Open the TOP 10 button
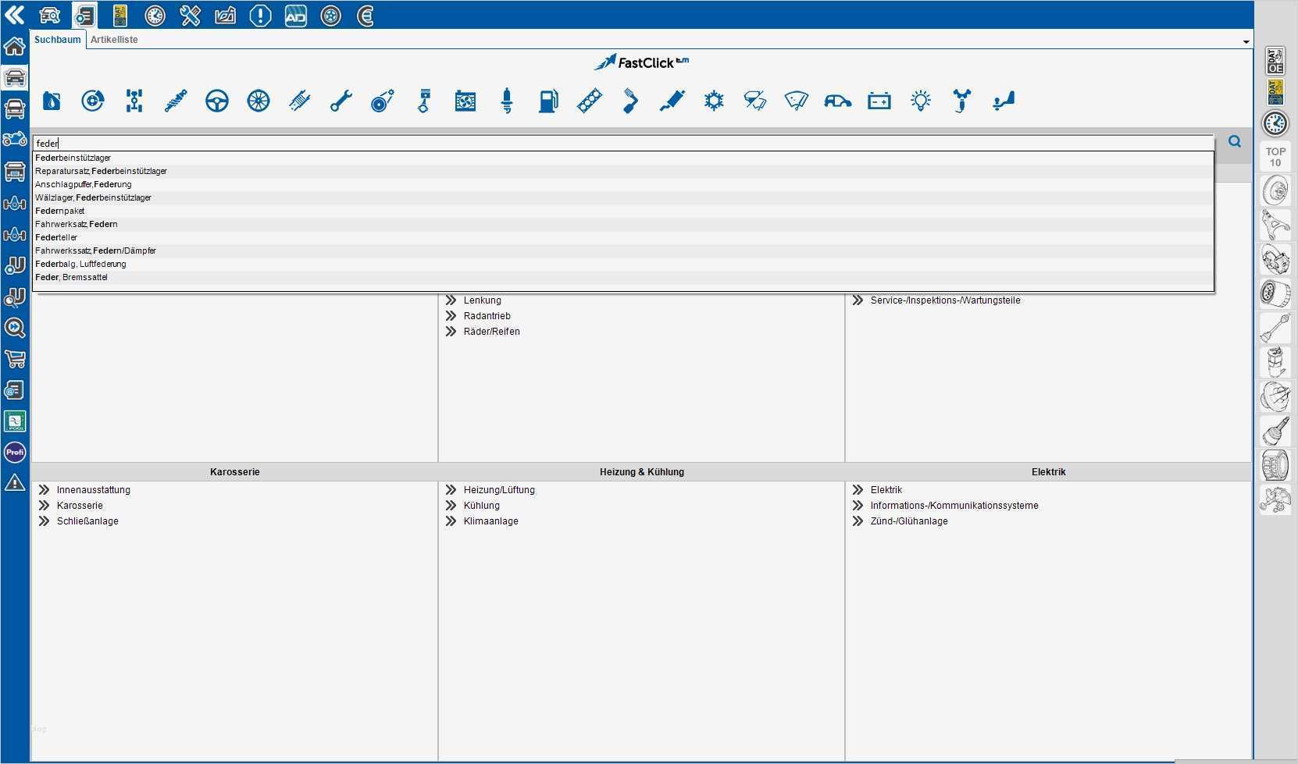The width and height of the screenshot is (1298, 764). [x=1275, y=157]
